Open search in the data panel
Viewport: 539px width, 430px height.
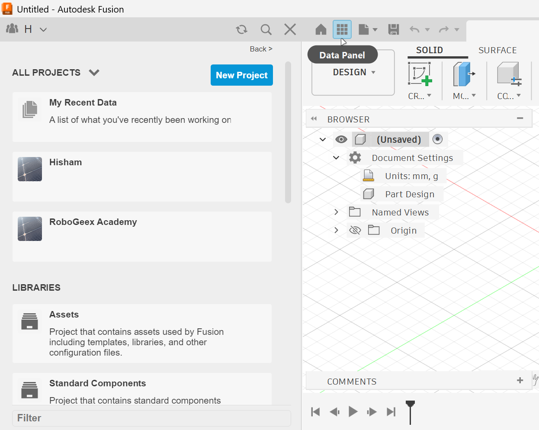266,29
